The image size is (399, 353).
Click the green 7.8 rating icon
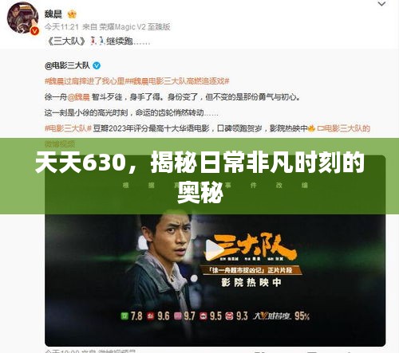coord(124,316)
